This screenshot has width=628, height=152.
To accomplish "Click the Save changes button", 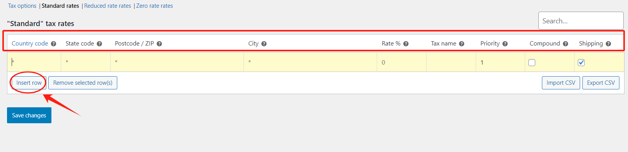I will (x=29, y=115).
